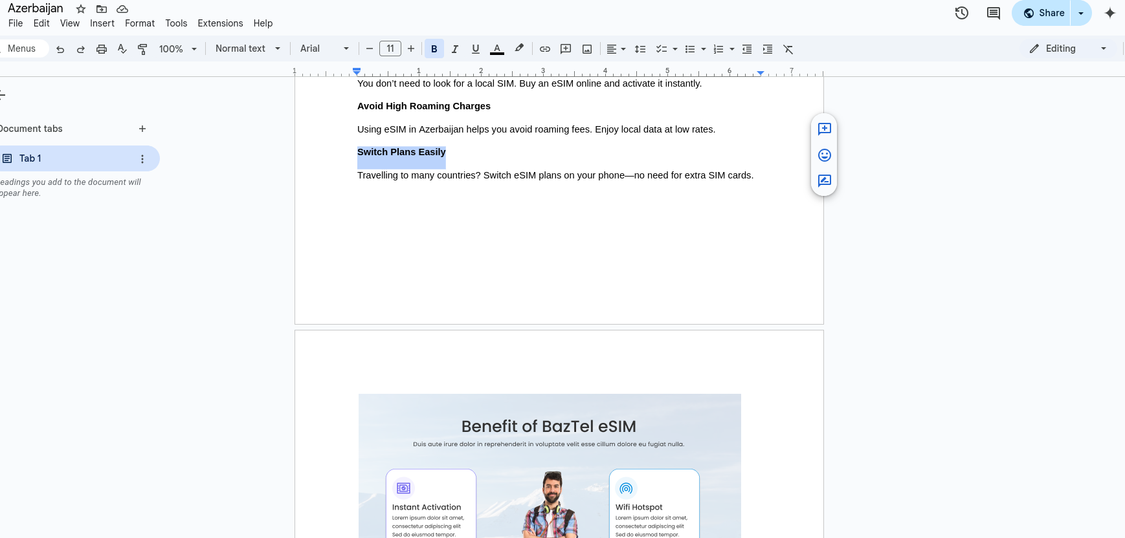The width and height of the screenshot is (1125, 538).
Task: Click the Insert image icon
Action: (587, 49)
